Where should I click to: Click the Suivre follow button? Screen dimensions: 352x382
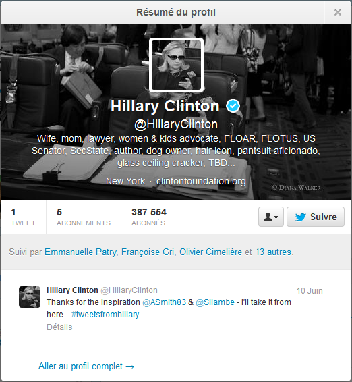[316, 217]
